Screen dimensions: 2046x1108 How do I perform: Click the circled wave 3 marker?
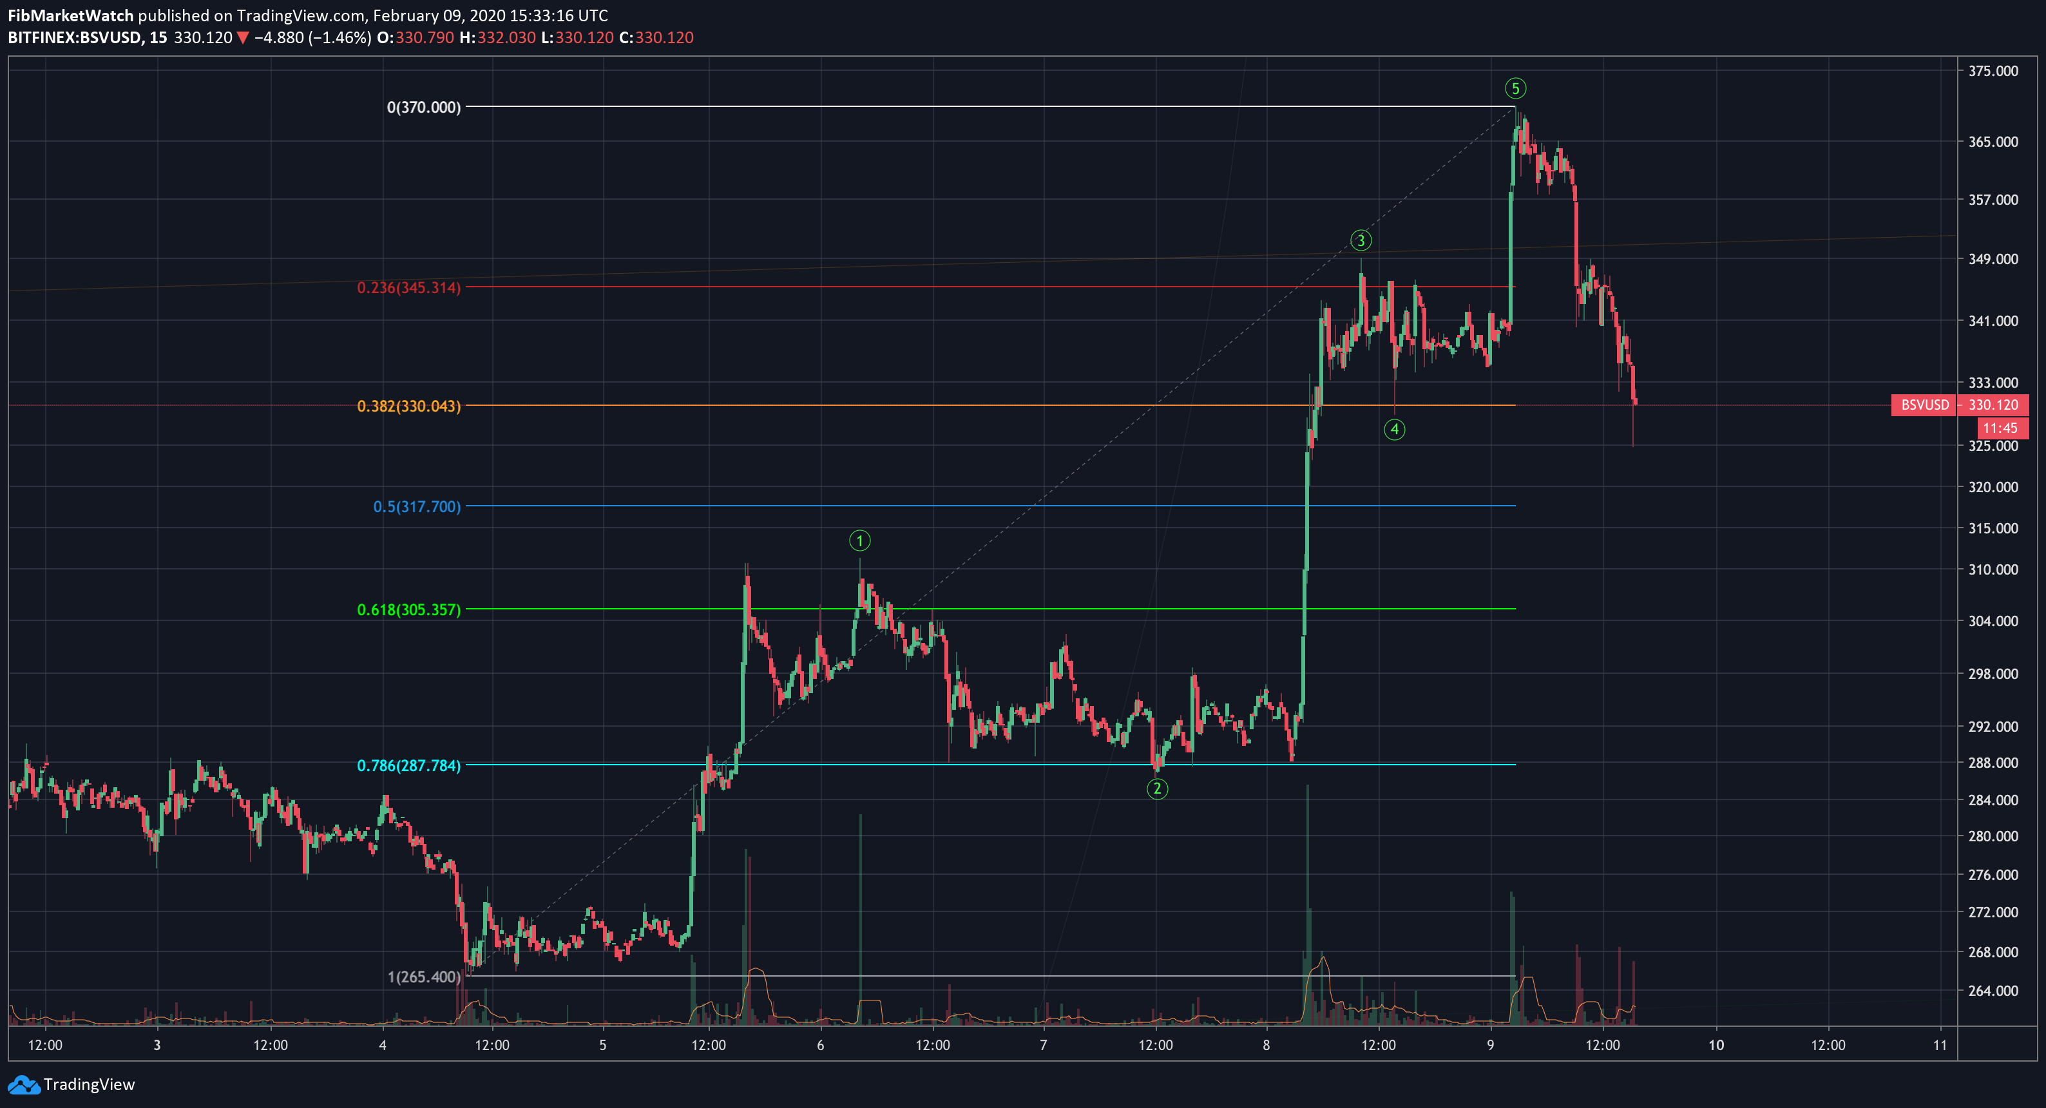tap(1361, 240)
